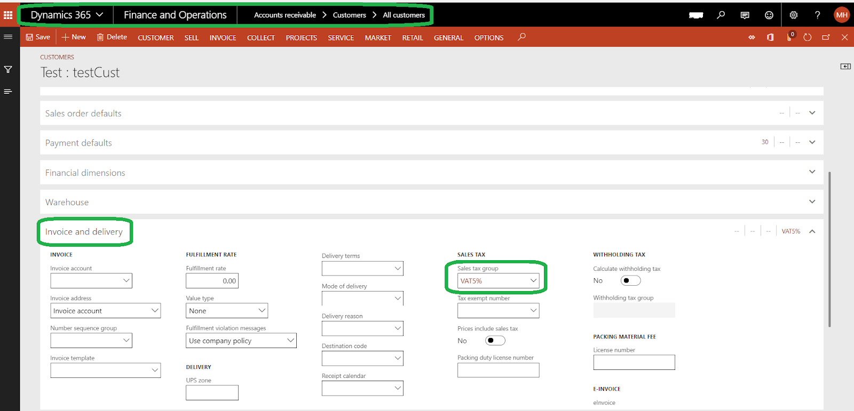Viewport: 854px width, 411px height.
Task: Click the Delete toolbar button
Action: (112, 37)
